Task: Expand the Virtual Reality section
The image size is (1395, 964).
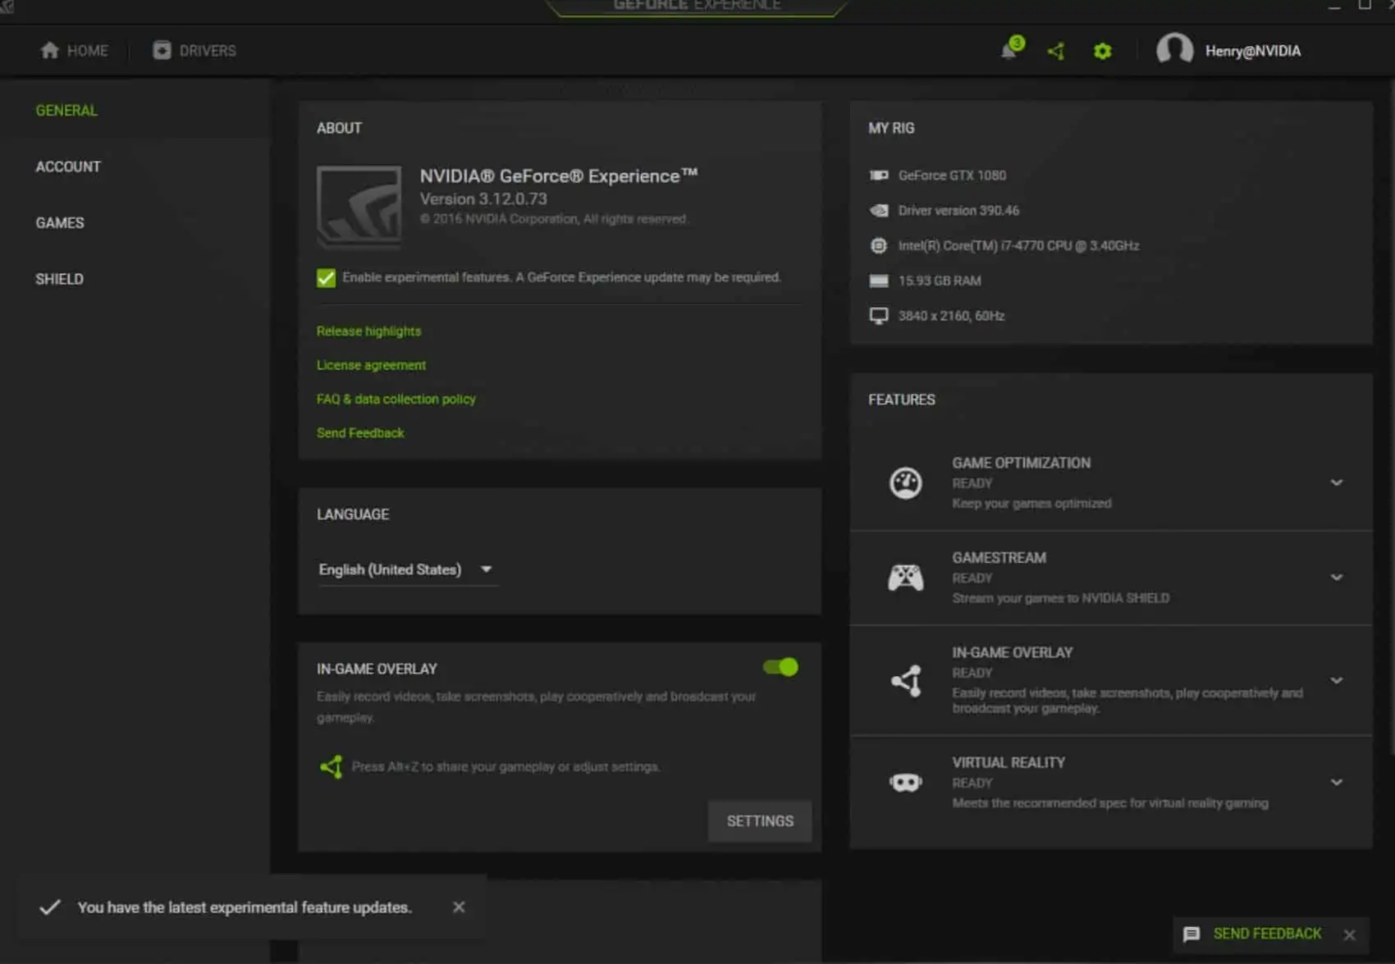Action: click(1338, 782)
